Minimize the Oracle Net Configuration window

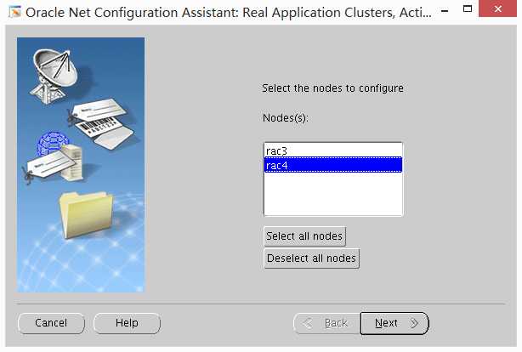coord(445,11)
